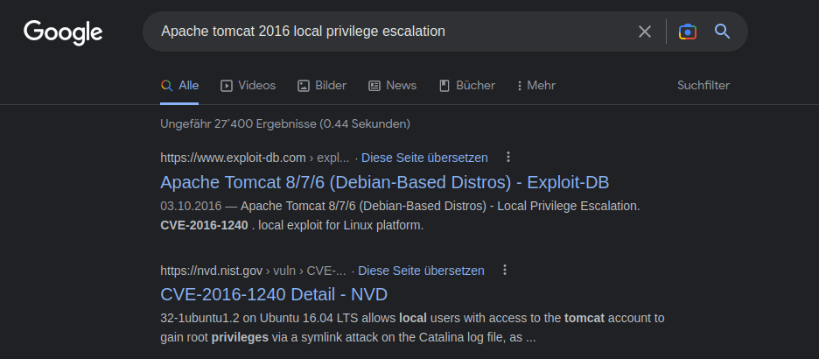This screenshot has width=819, height=359.
Task: Click into the search query text field
Action: pos(392,32)
